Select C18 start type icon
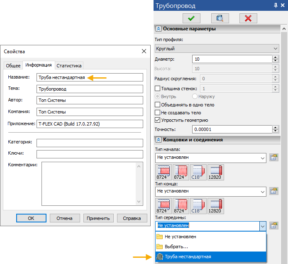The width and height of the screenshot is (288, 264). click(198, 172)
